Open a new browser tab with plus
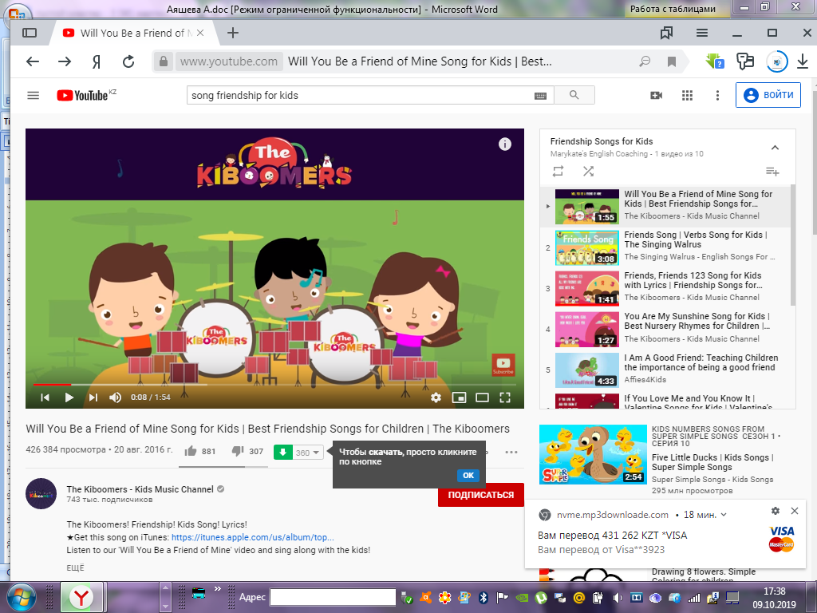817x613 pixels. pos(233,33)
